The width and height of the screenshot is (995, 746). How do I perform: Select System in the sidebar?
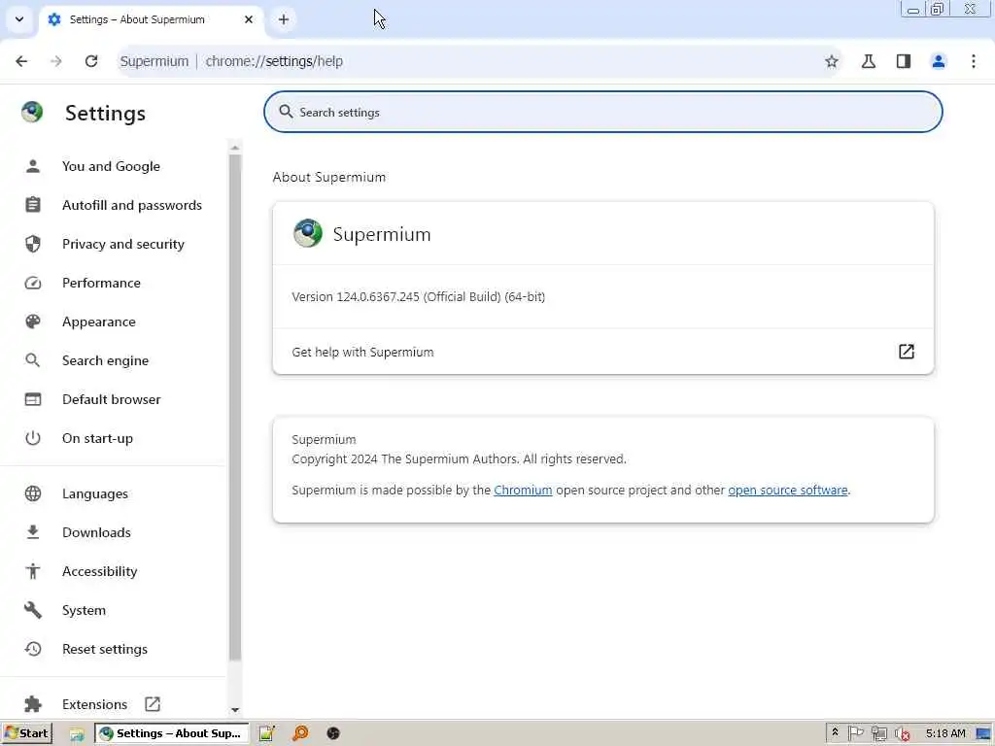pyautogui.click(x=84, y=610)
